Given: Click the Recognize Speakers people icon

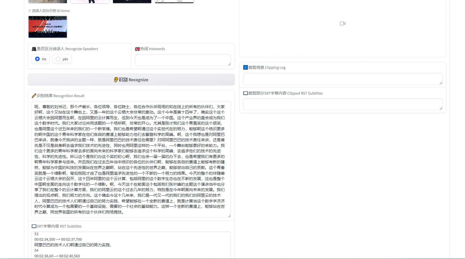Looking at the screenshot, I should pyautogui.click(x=34, y=49).
